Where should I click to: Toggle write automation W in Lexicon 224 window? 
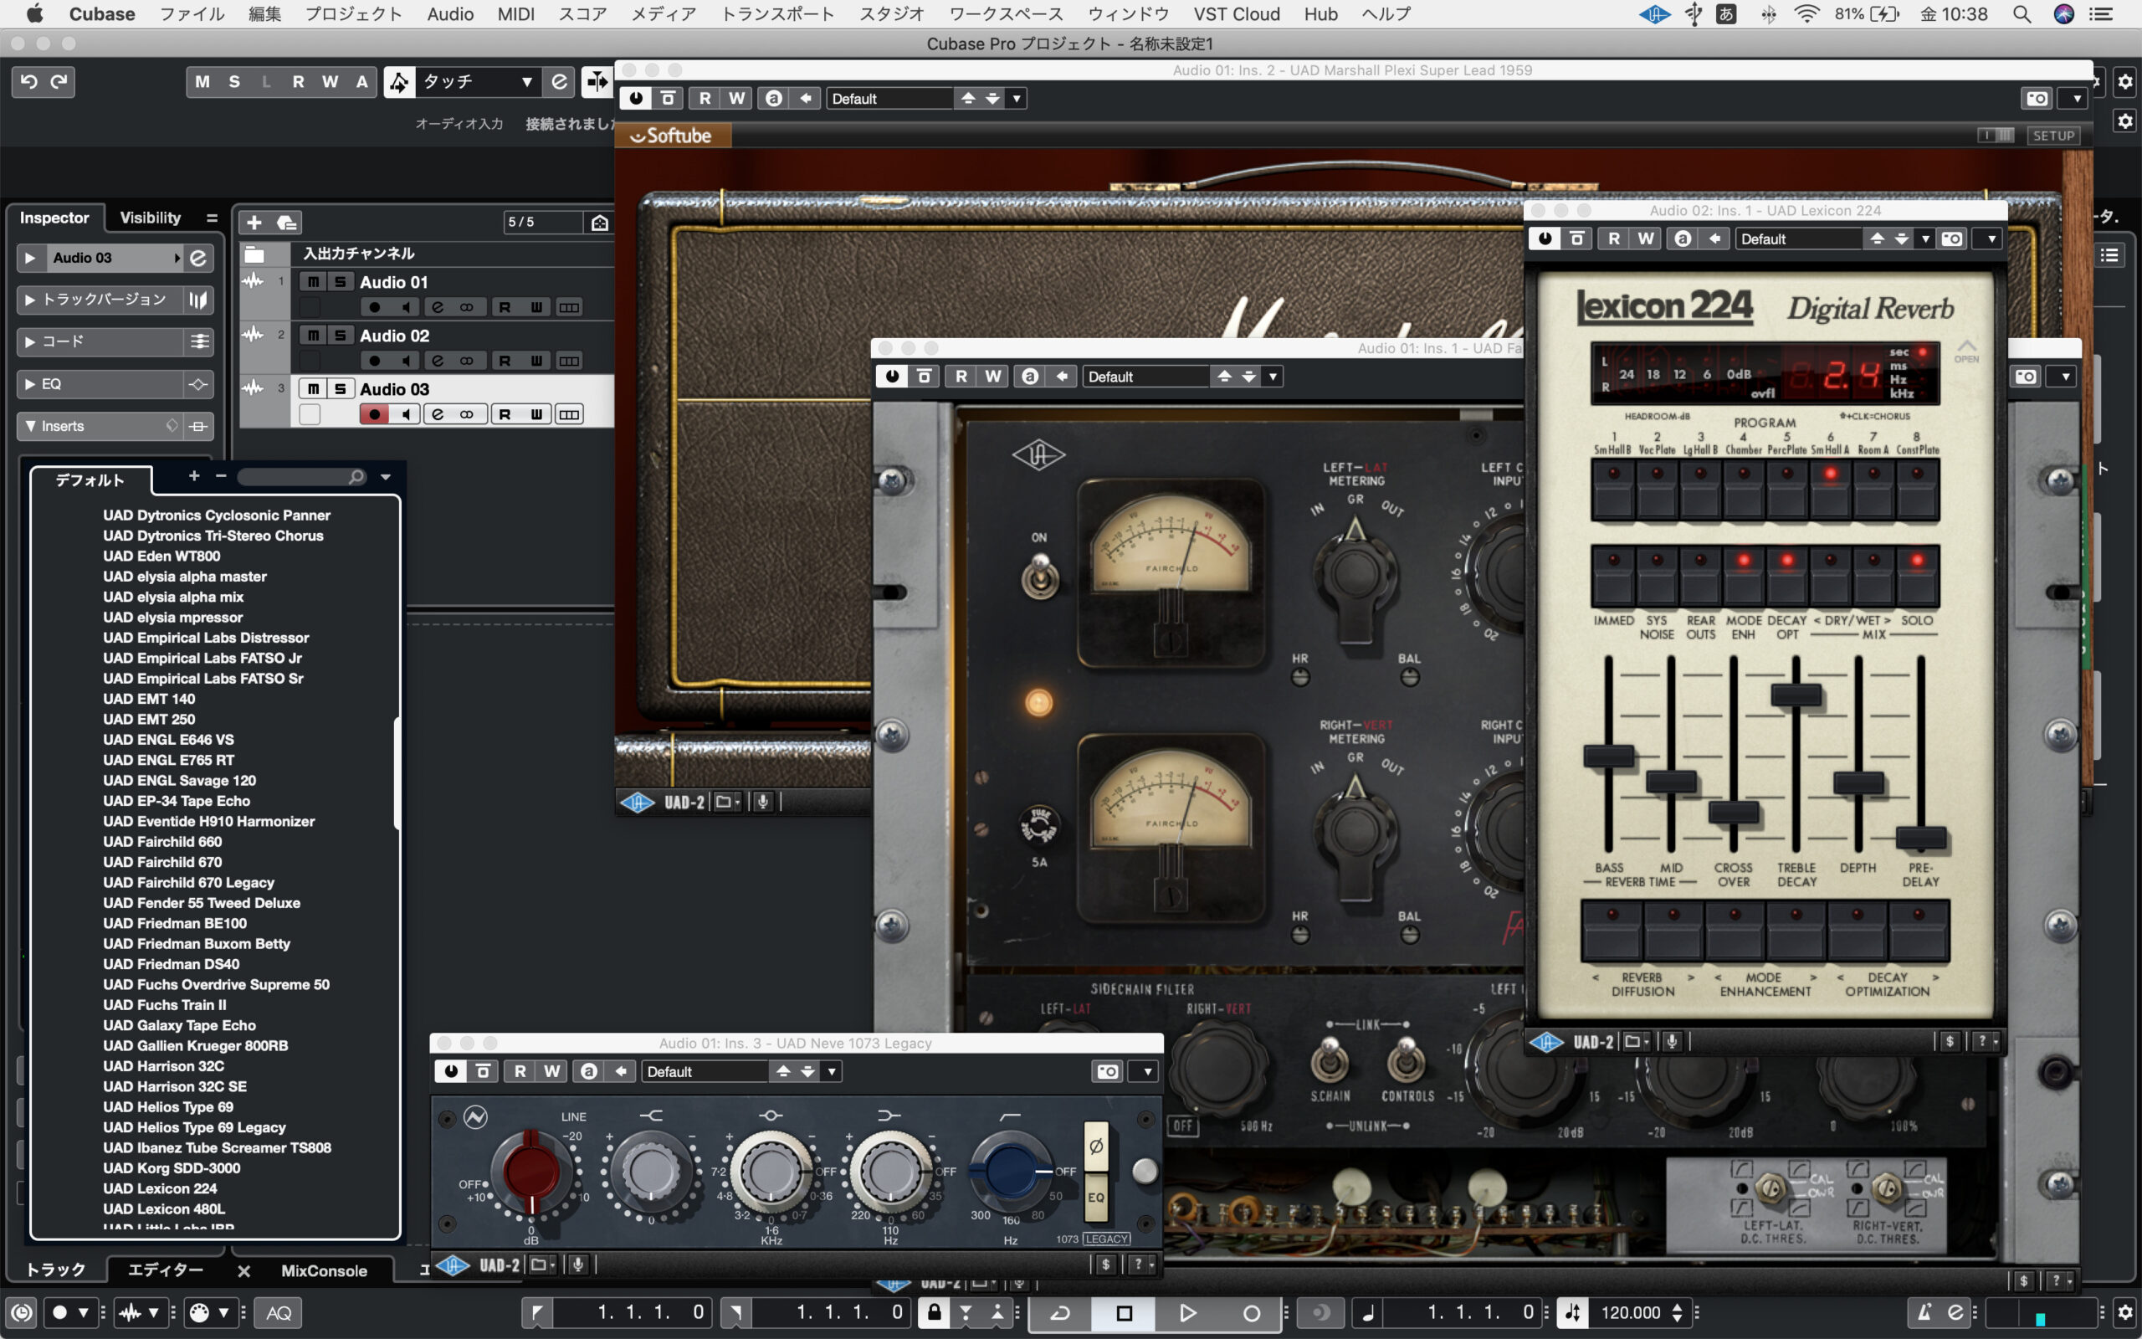pyautogui.click(x=1646, y=239)
